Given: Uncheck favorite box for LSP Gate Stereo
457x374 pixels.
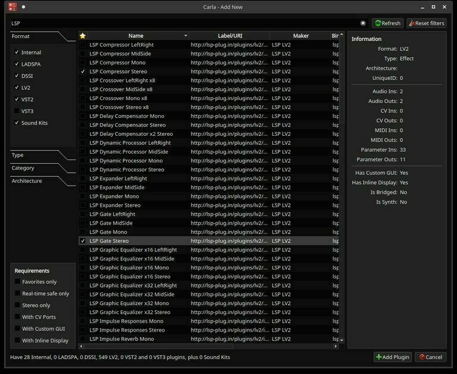Looking at the screenshot, I should coord(83,241).
